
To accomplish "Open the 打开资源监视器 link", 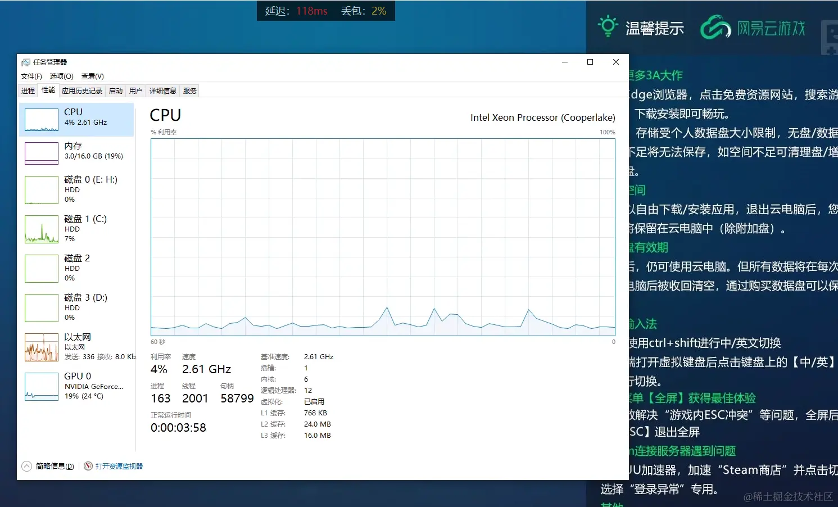I will 119,466.
